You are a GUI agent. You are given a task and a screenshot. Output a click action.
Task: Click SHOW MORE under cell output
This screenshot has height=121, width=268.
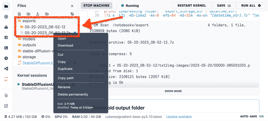click(173, 91)
